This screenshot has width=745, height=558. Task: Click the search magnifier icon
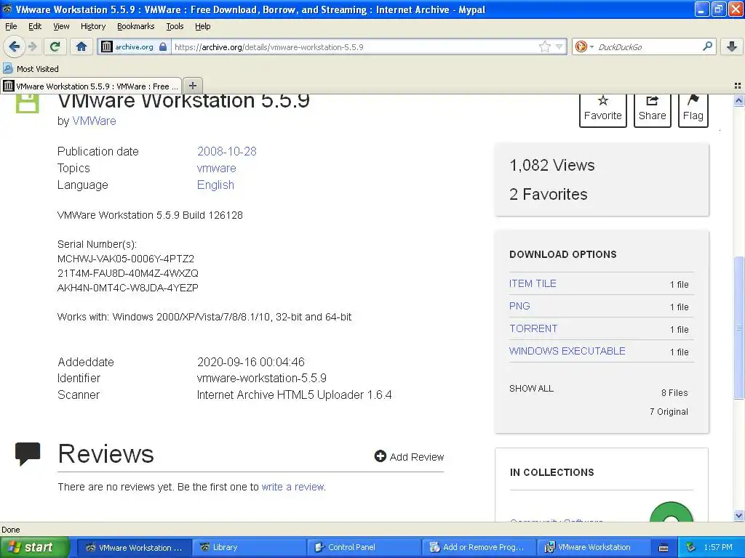pyautogui.click(x=707, y=46)
